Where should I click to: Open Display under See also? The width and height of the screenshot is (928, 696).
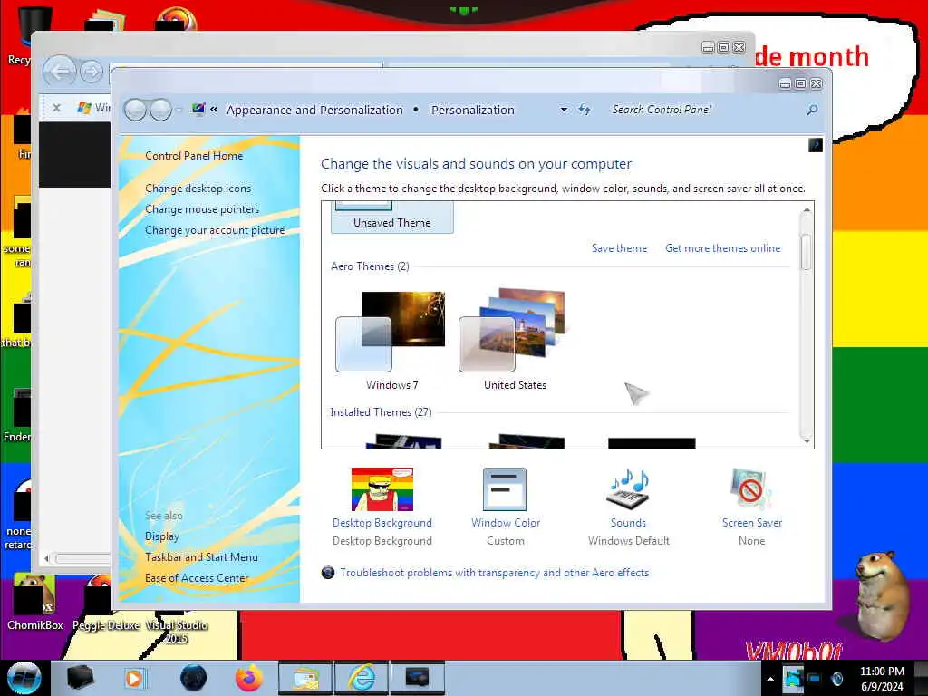pos(161,536)
